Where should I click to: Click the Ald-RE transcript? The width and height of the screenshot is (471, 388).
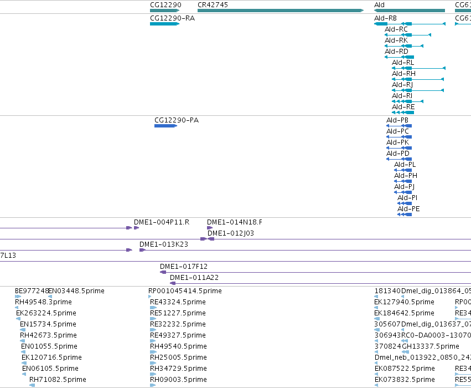tap(403, 113)
